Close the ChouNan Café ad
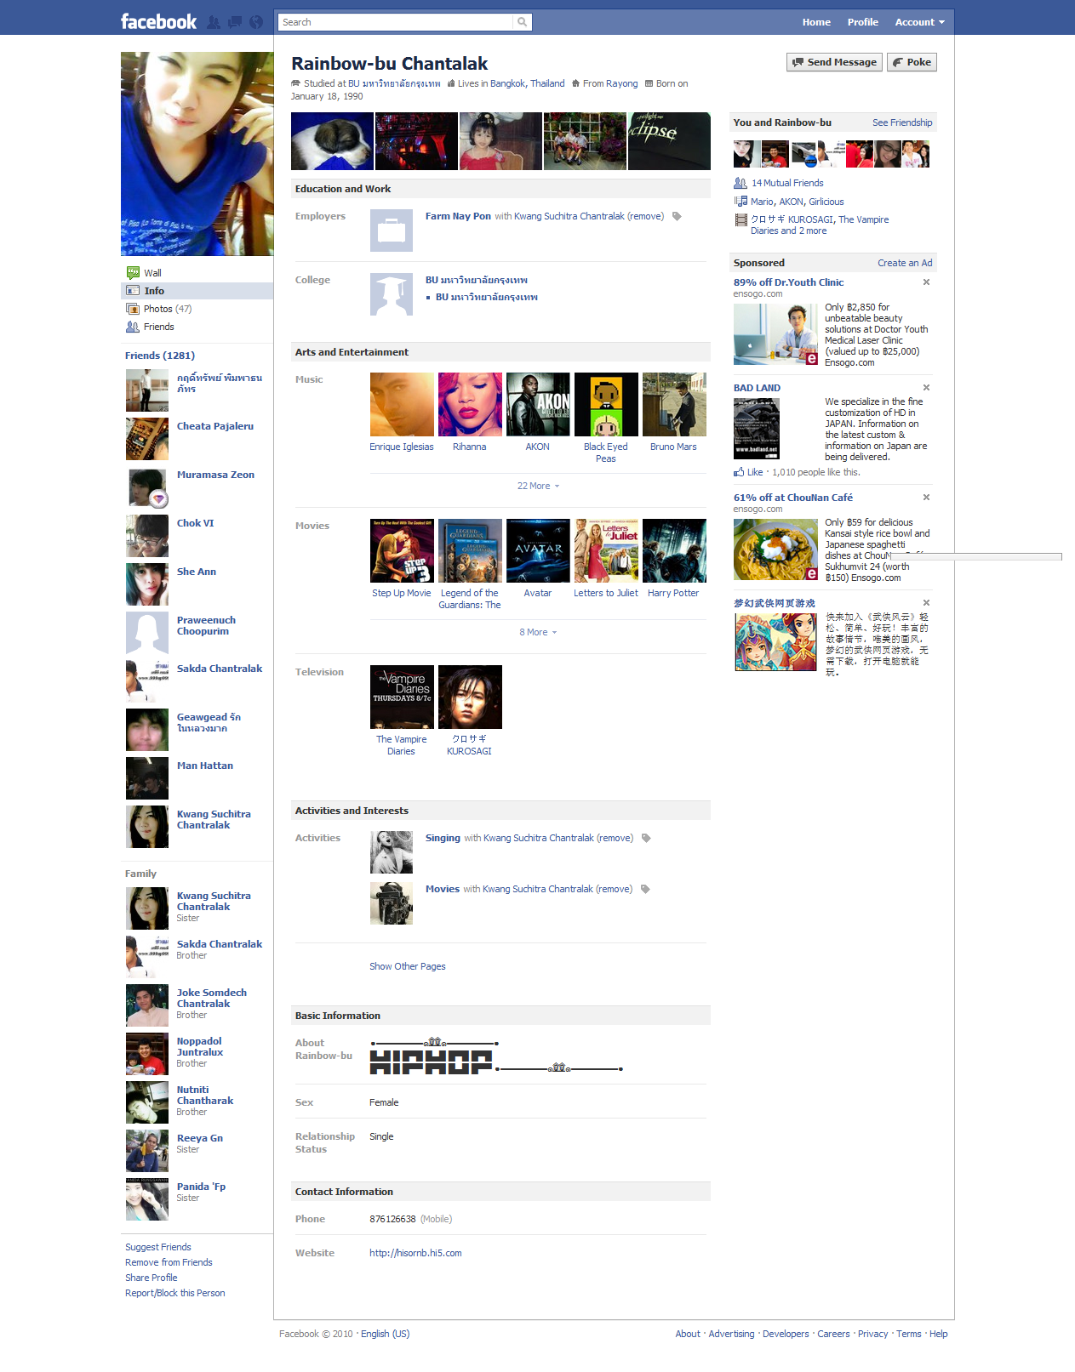This screenshot has width=1075, height=1372. click(927, 497)
